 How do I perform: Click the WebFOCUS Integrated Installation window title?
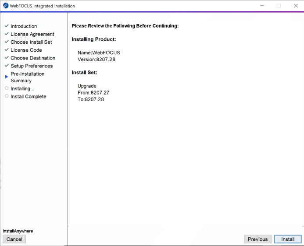pos(43,6)
